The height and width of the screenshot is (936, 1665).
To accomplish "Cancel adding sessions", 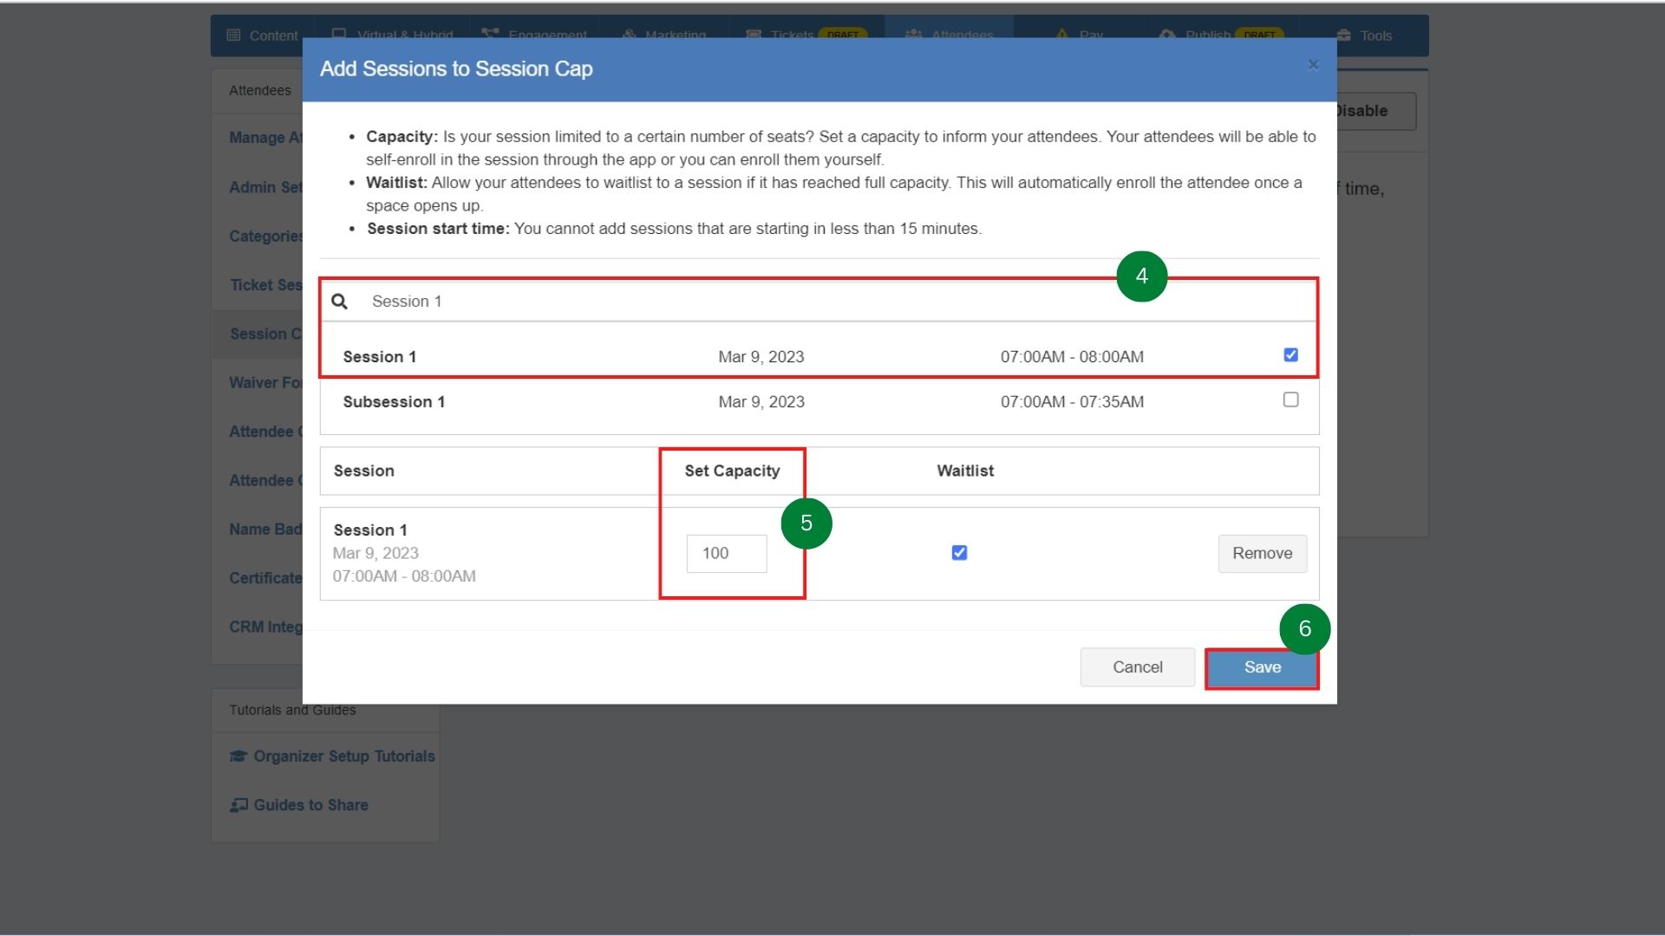I will (1137, 667).
